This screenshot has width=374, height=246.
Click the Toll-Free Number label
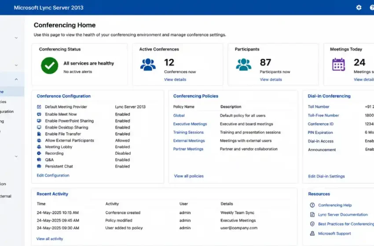[x=323, y=115]
